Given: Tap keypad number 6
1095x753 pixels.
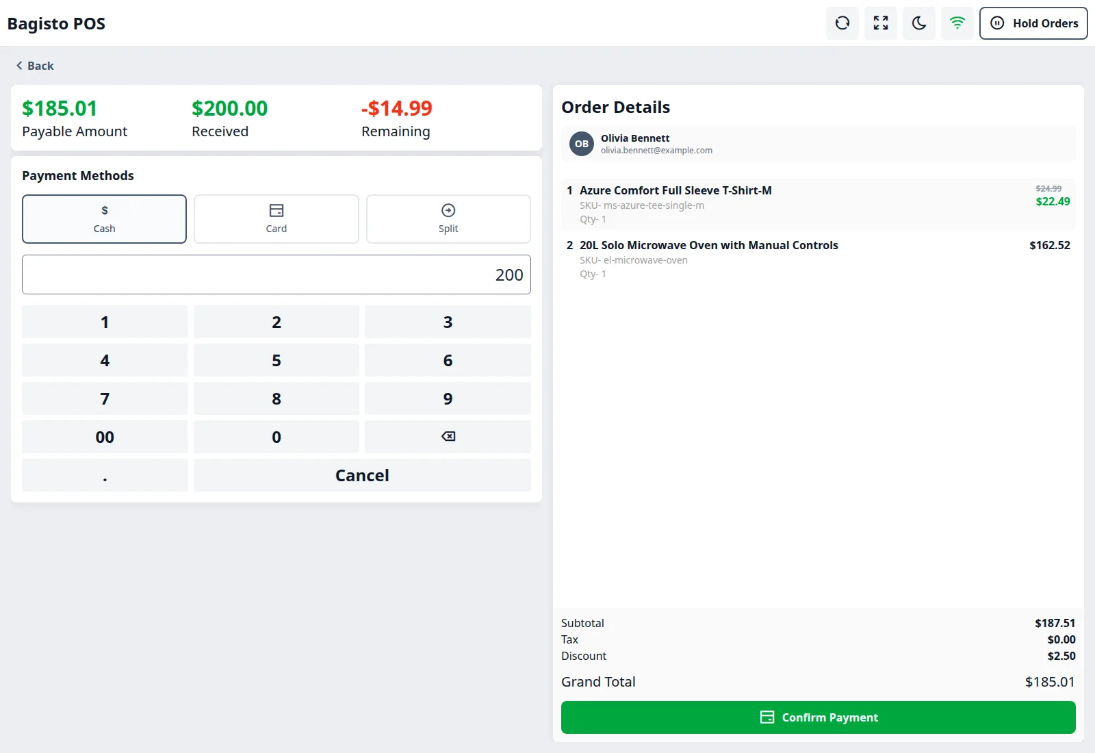Looking at the screenshot, I should pos(448,360).
